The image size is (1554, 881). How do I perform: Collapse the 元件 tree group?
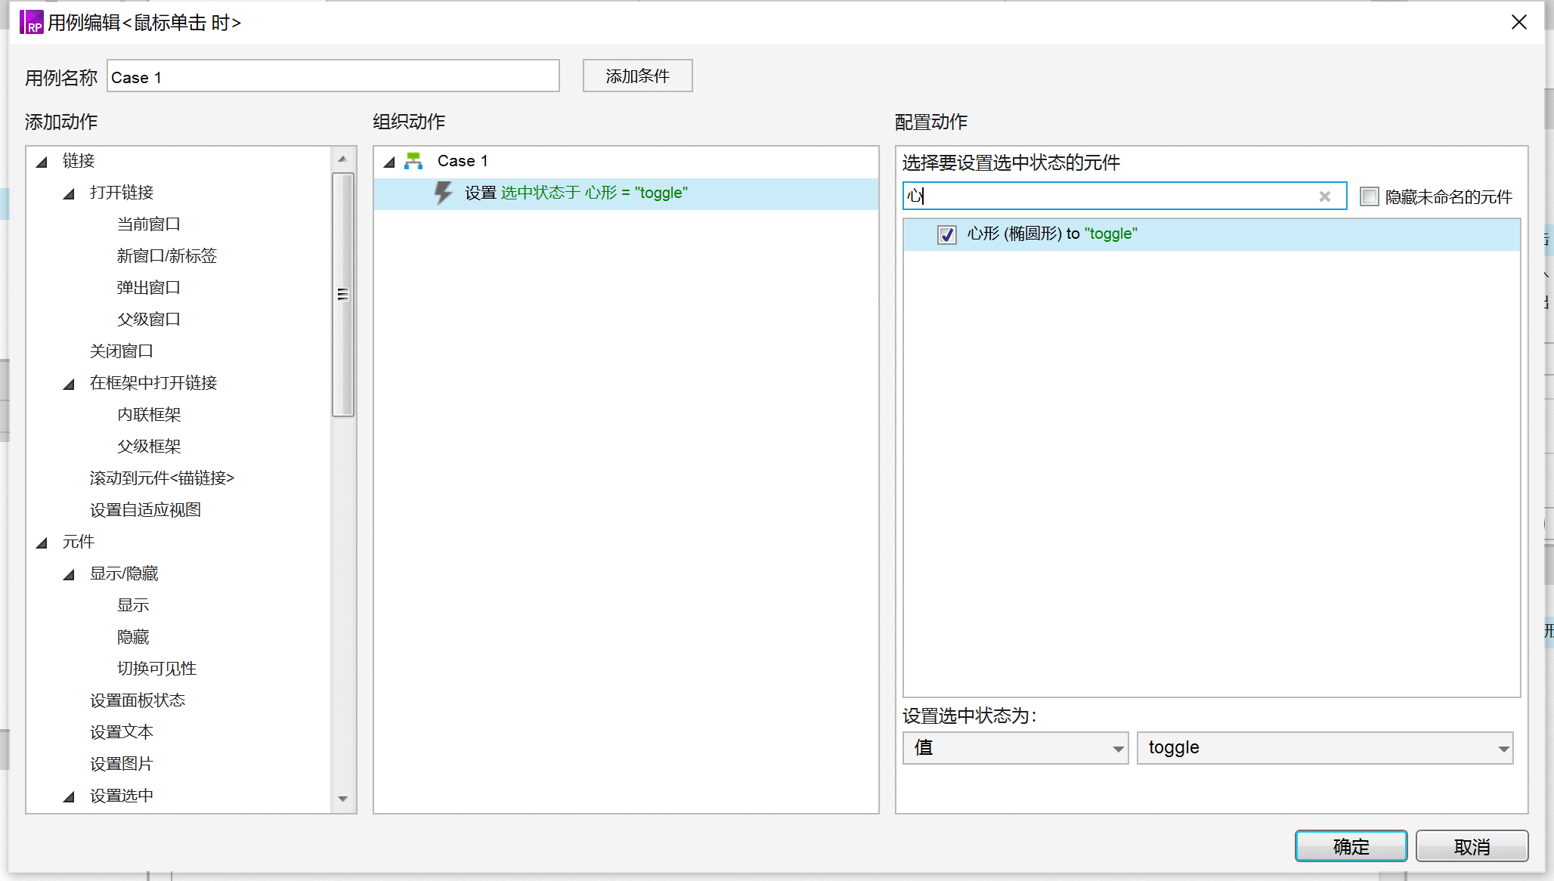pos(42,543)
